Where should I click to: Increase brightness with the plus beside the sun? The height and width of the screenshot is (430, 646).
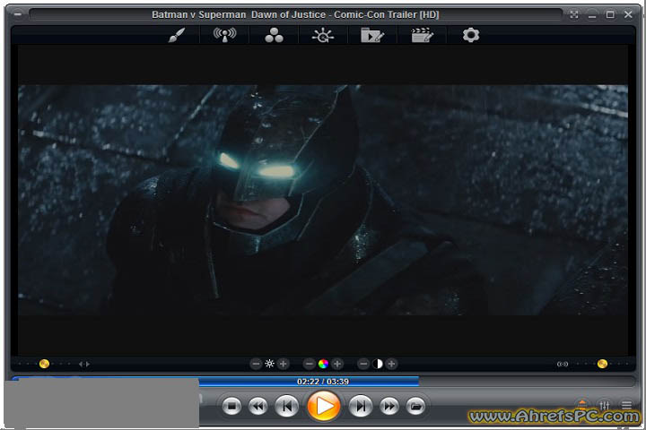click(283, 364)
